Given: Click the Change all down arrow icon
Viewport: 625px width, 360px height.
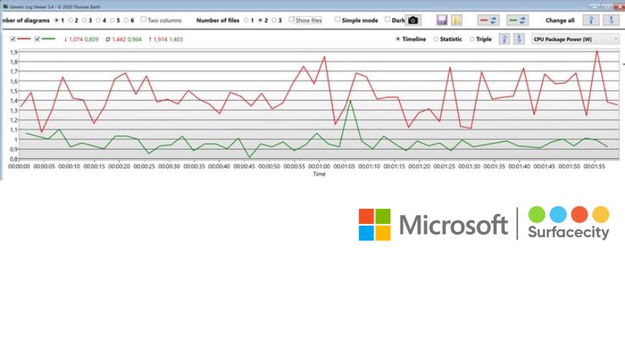Looking at the screenshot, I should coord(611,20).
